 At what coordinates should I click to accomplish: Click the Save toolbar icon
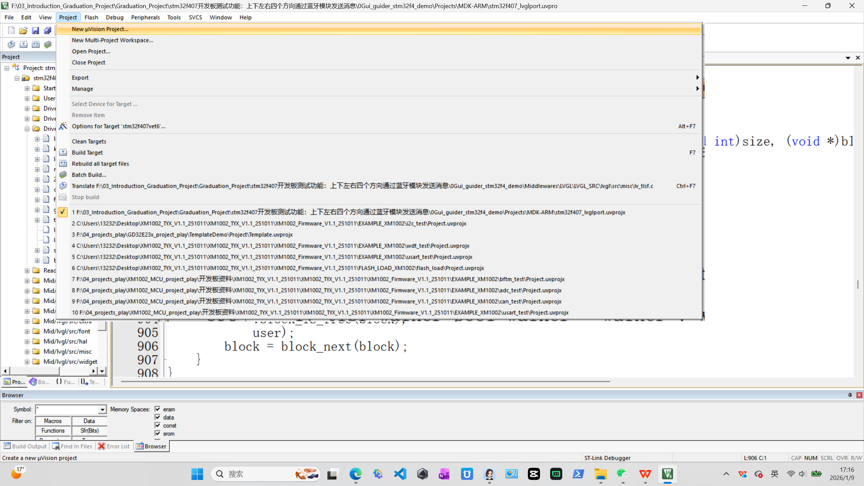click(x=35, y=30)
